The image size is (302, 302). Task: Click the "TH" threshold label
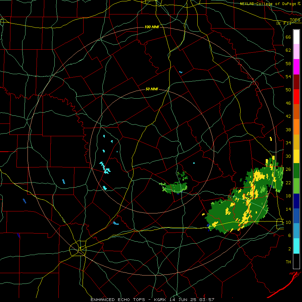(x=288, y=262)
